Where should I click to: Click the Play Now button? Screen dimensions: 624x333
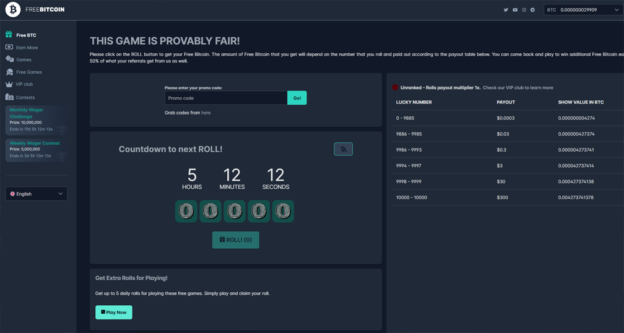(x=114, y=313)
